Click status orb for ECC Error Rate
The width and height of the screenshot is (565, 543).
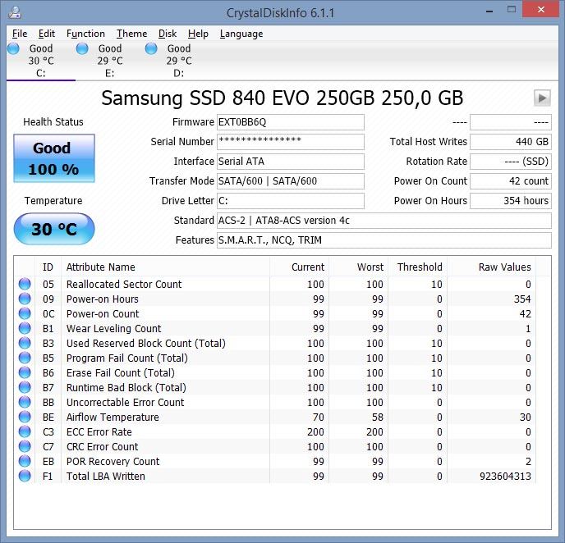click(25, 431)
